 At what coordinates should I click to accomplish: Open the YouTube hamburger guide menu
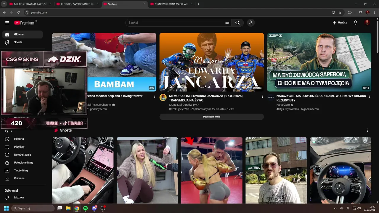(x=7, y=23)
